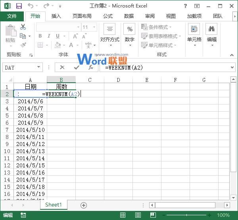The image size is (238, 220).
Task: Open 条件格式 conditional formatting menu
Action: tap(156, 27)
